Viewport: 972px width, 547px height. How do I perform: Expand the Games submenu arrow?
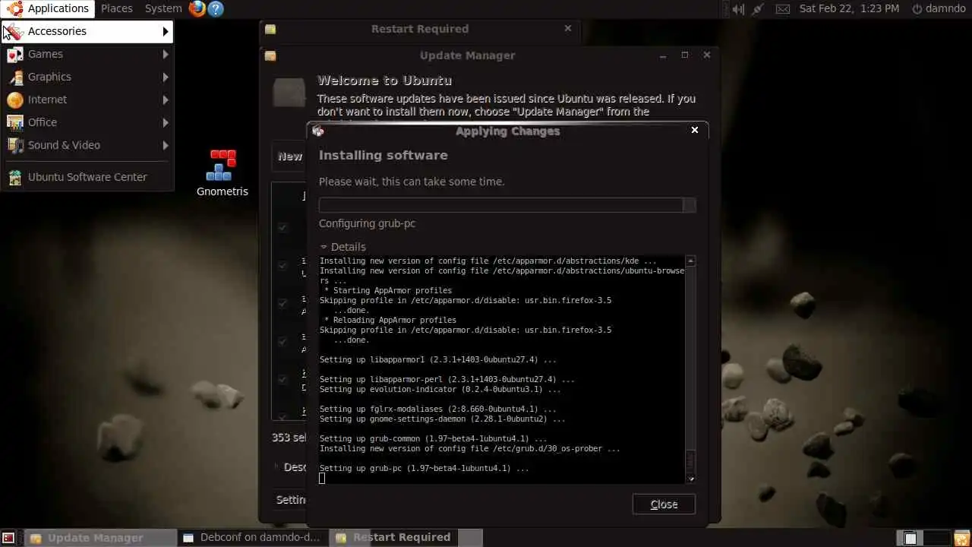point(165,54)
